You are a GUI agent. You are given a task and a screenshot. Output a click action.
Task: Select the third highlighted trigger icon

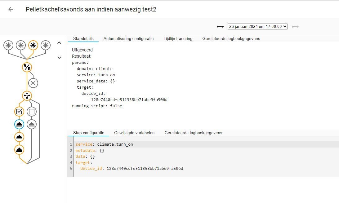click(x=33, y=45)
